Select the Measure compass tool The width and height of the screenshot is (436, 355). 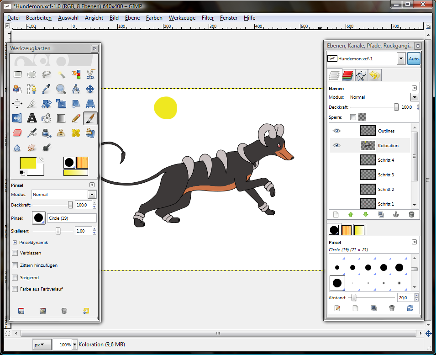pyautogui.click(x=76, y=89)
